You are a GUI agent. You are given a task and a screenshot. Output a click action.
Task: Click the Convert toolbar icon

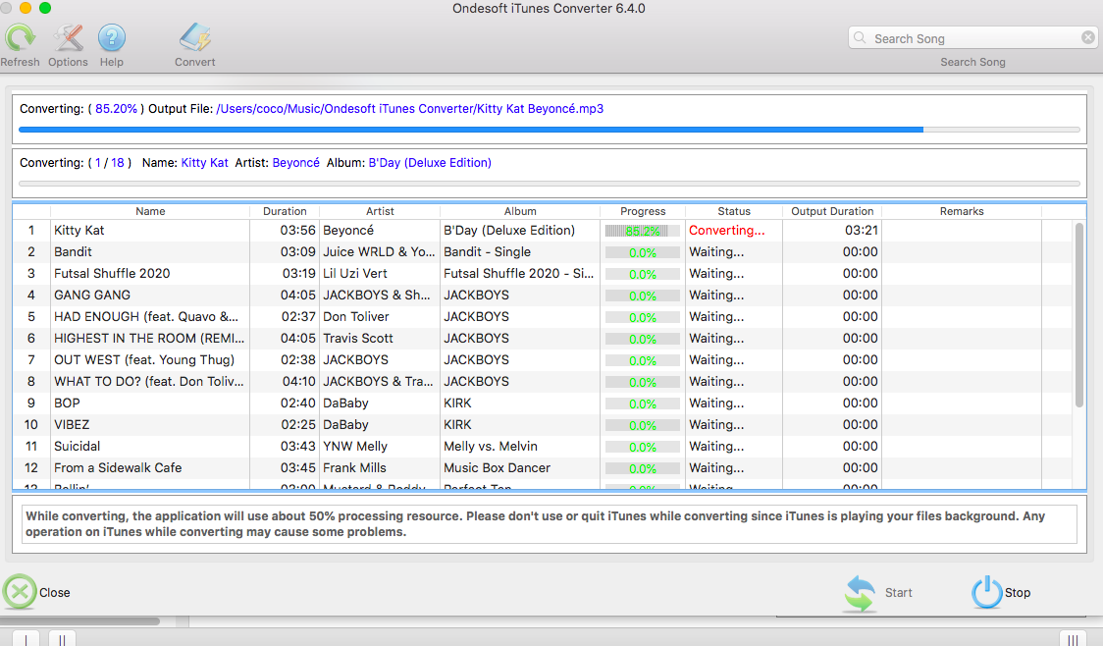tap(195, 38)
